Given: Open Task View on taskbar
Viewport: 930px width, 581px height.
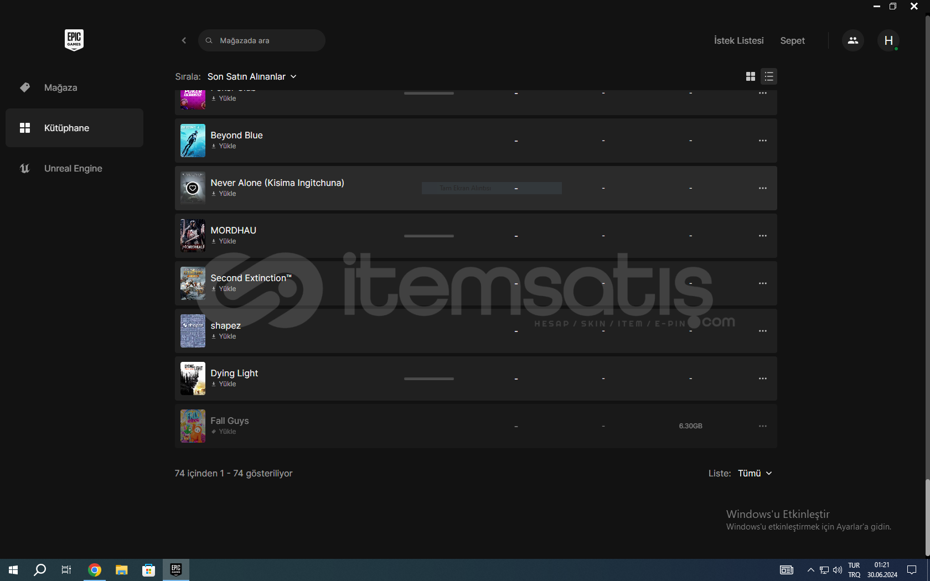Looking at the screenshot, I should [66, 569].
